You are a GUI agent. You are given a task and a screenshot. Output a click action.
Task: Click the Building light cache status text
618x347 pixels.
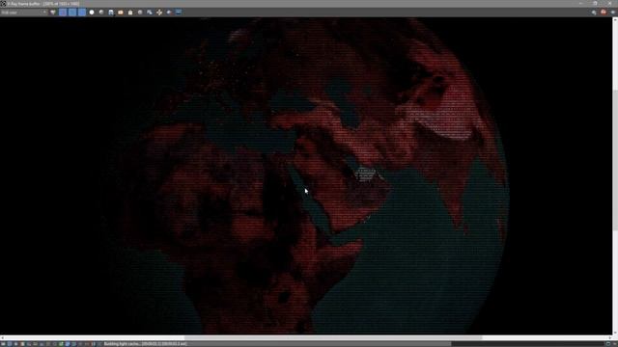145,344
